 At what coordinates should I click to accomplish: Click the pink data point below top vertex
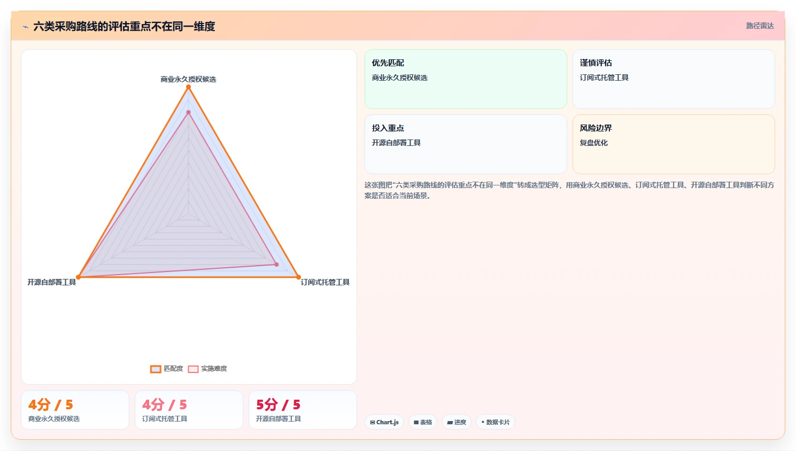(x=188, y=112)
